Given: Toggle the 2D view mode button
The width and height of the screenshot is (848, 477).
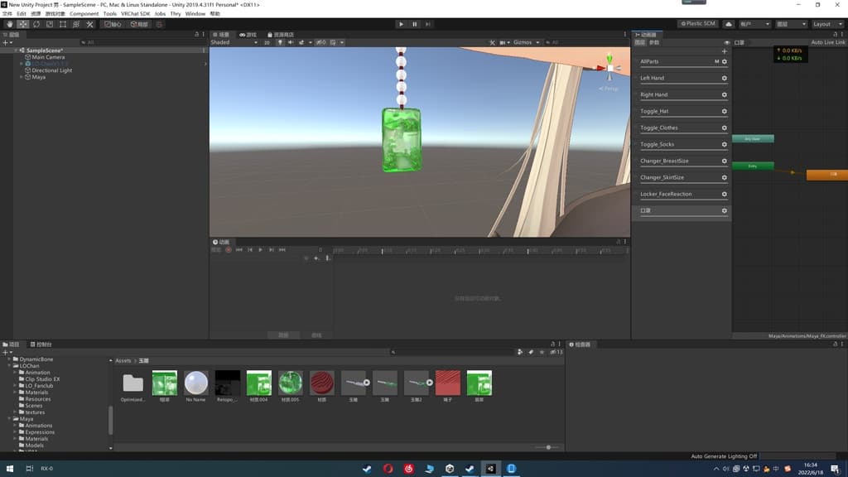Looking at the screenshot, I should [x=267, y=42].
